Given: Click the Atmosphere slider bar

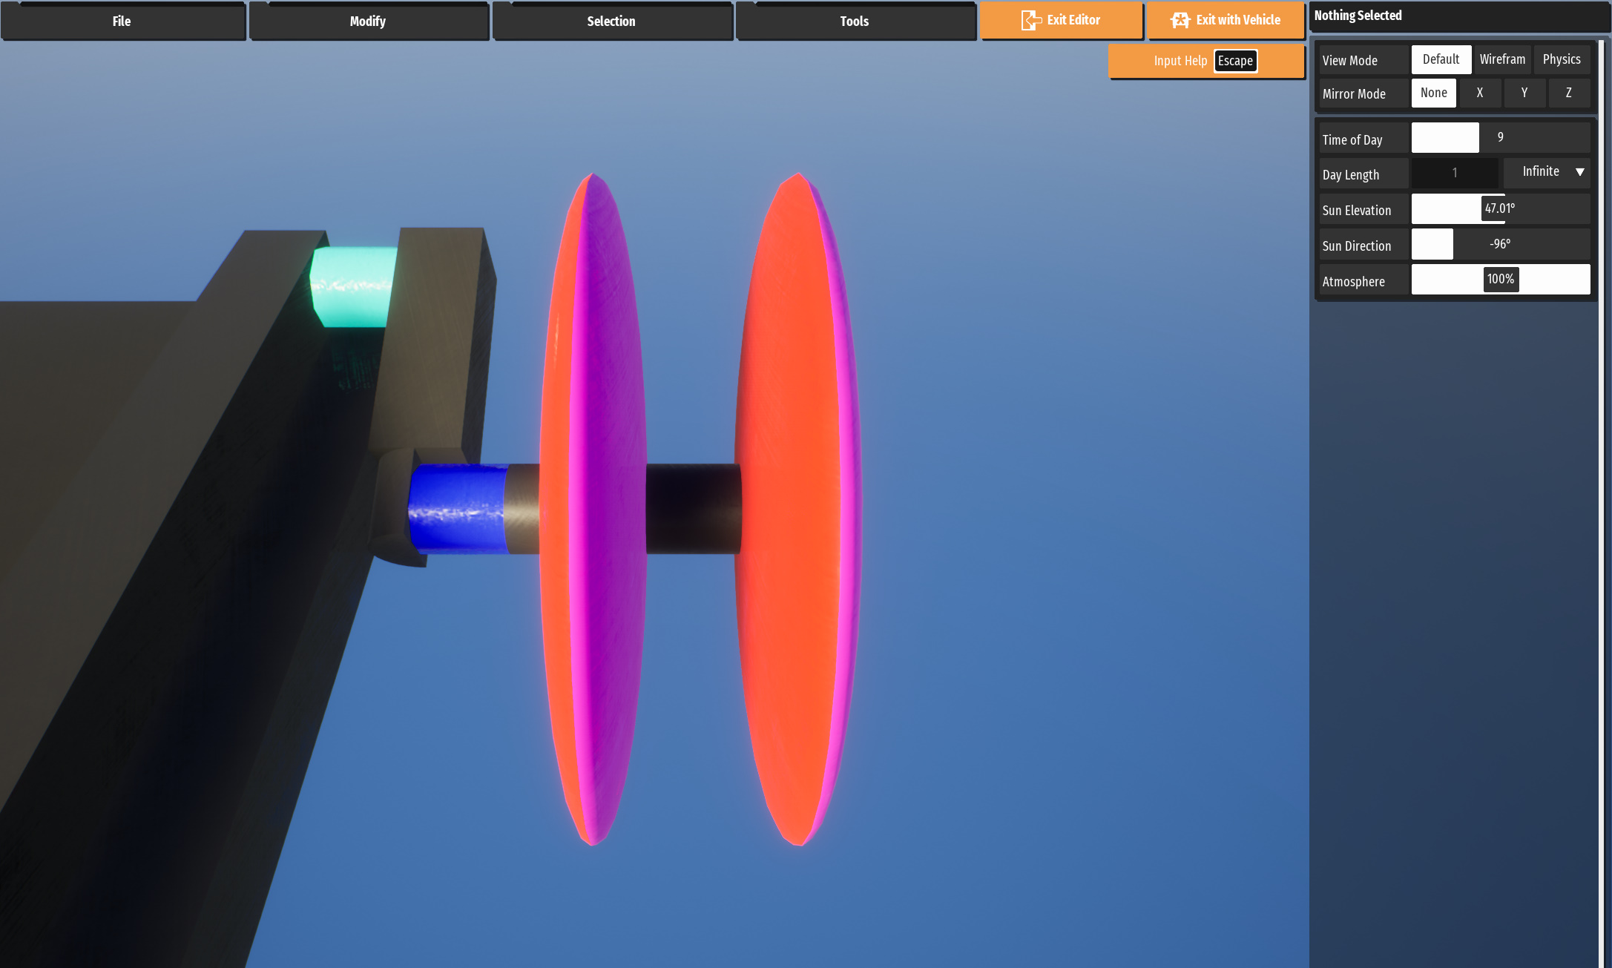Looking at the screenshot, I should tap(1500, 280).
